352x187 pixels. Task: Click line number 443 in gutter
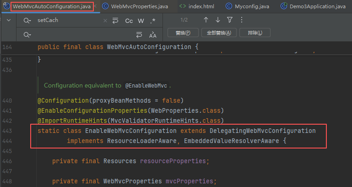coord(7,131)
